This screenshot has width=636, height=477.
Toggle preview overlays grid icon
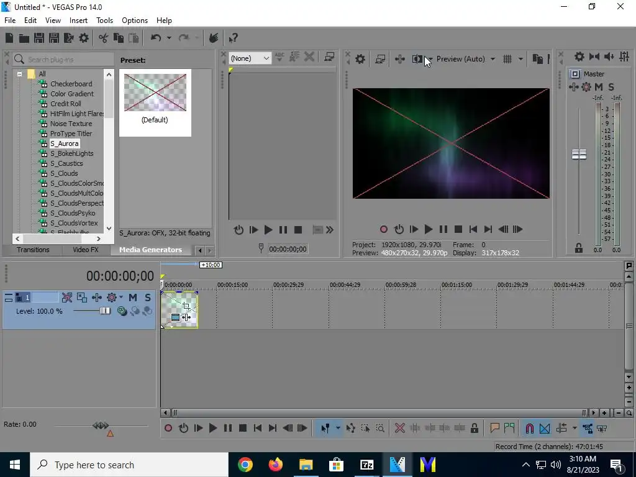tap(507, 59)
